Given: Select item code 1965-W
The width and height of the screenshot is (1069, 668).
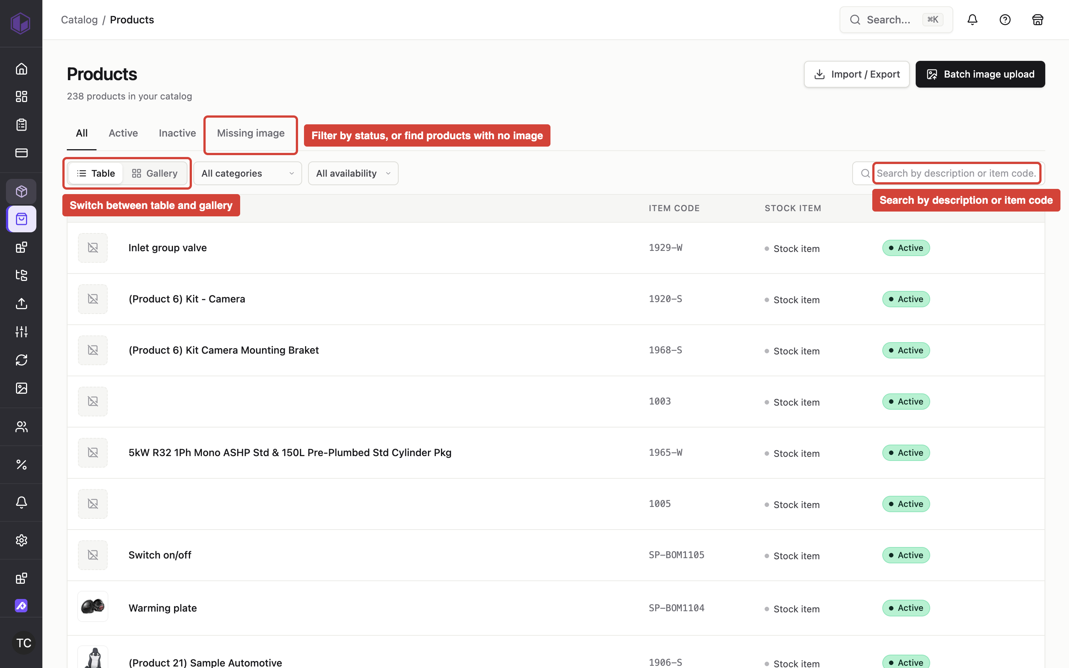Looking at the screenshot, I should coord(665,452).
